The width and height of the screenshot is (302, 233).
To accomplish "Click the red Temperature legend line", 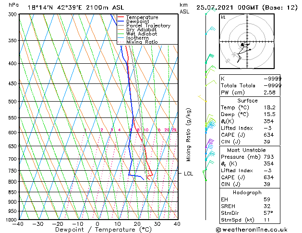I will 121,17.
